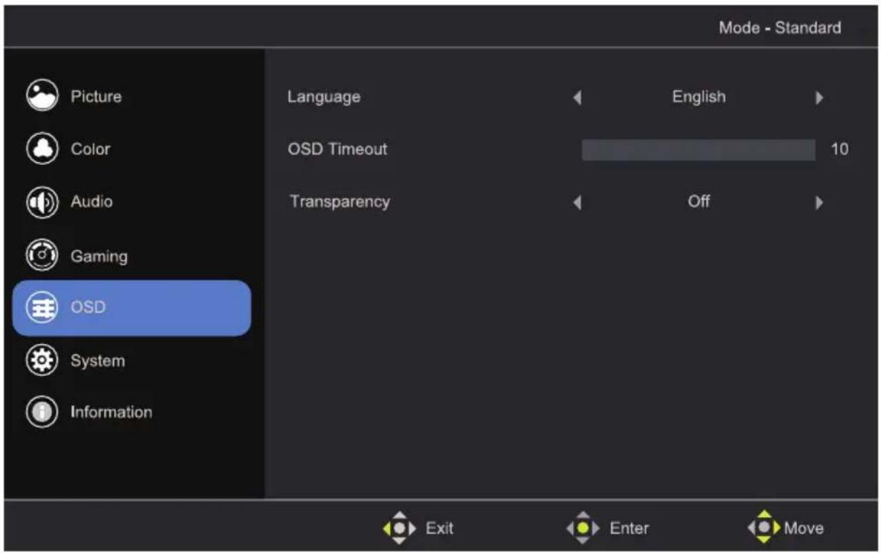Click the Enter joystick icon

click(583, 528)
